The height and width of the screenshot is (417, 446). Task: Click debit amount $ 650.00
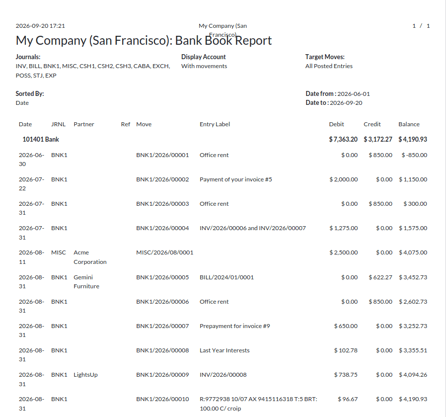pyautogui.click(x=346, y=326)
